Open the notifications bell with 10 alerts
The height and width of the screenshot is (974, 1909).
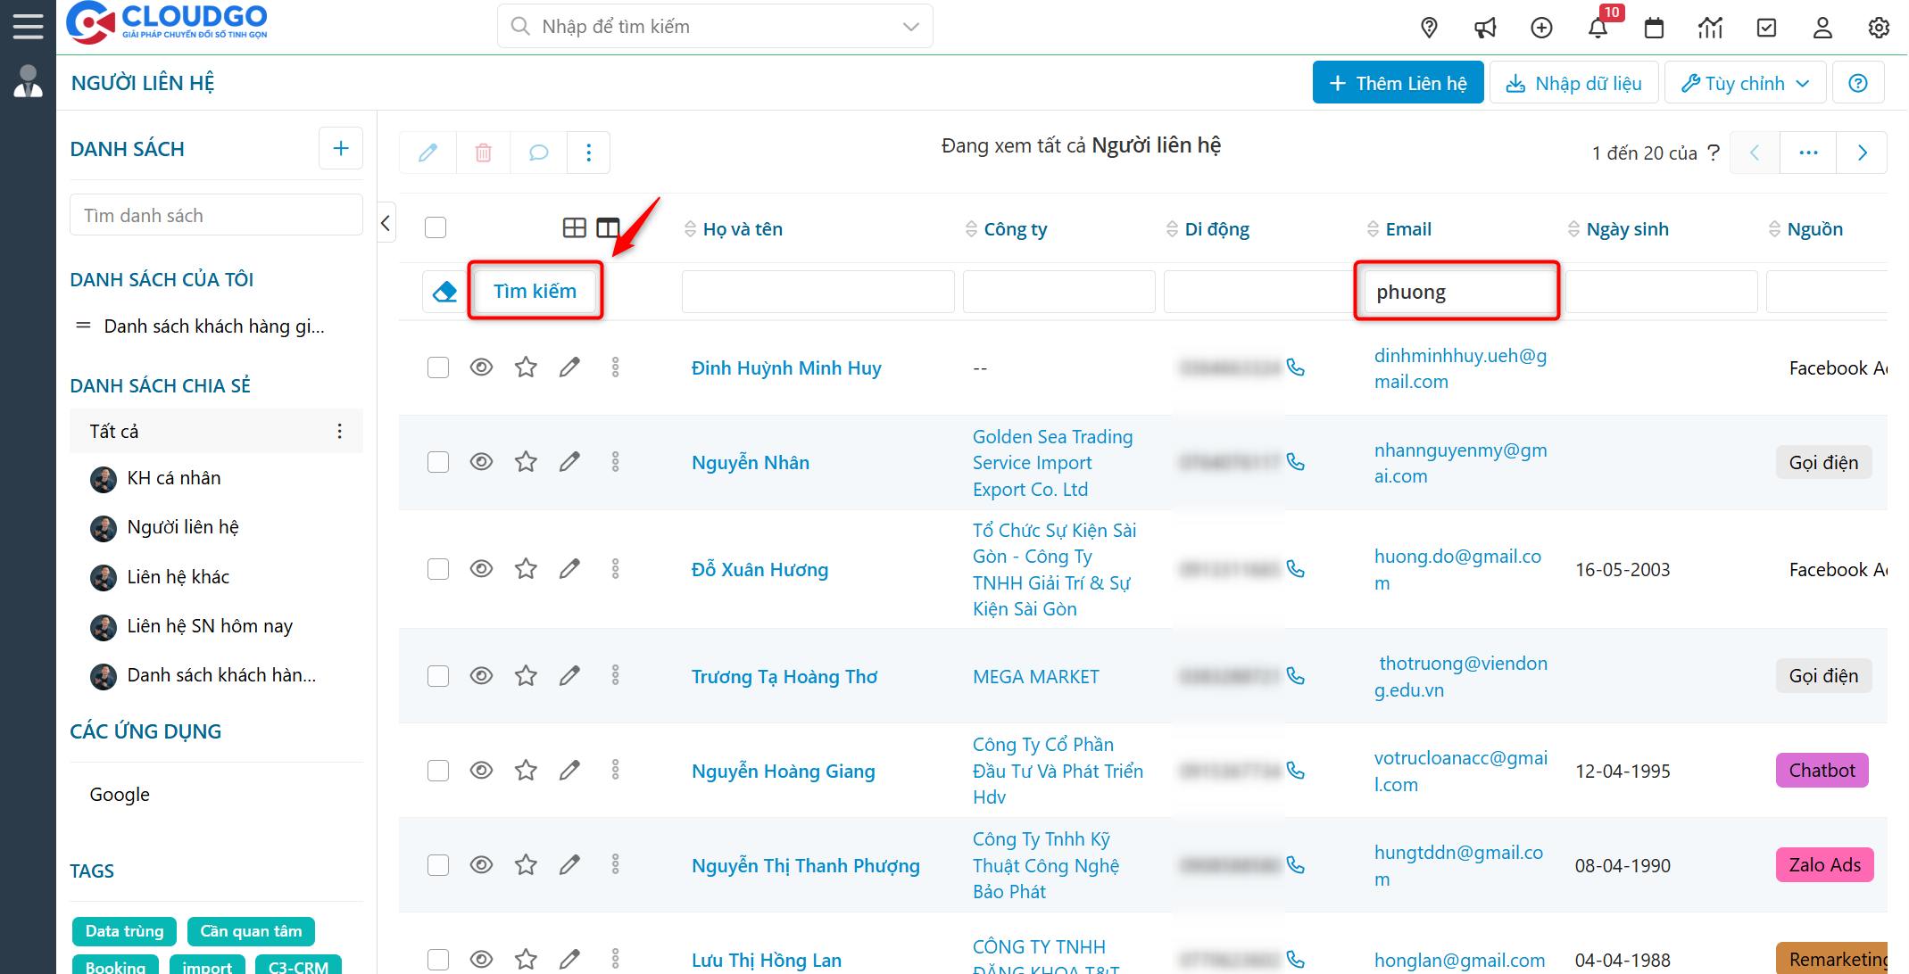tap(1598, 28)
